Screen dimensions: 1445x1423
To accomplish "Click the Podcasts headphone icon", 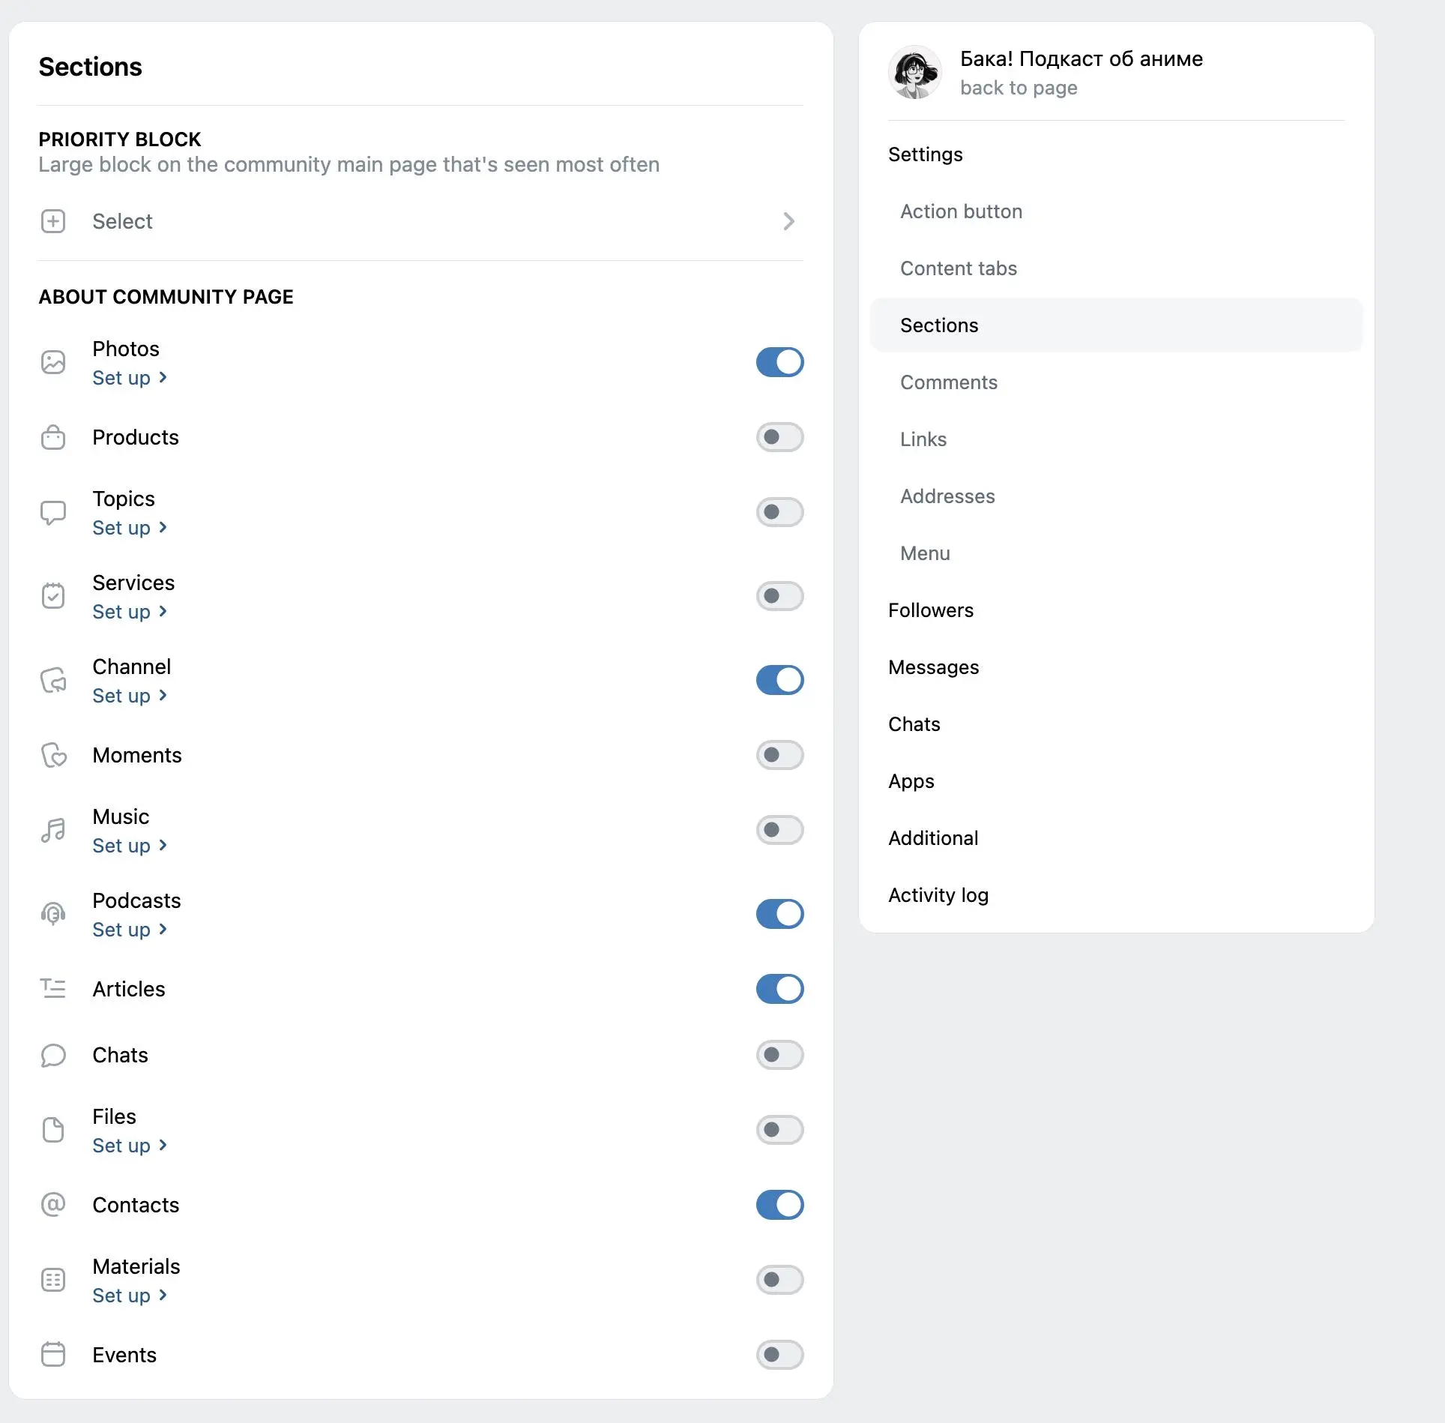I will click(x=53, y=914).
